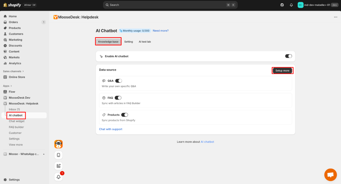Toggle the Q&A data source off
341x184 pixels.
119,81
